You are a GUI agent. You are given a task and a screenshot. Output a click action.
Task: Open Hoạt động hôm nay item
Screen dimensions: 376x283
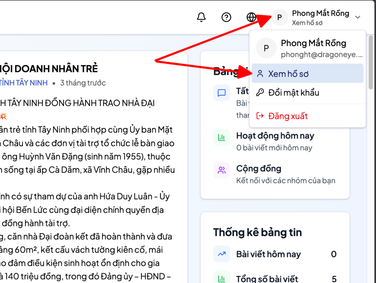pyautogui.click(x=275, y=136)
